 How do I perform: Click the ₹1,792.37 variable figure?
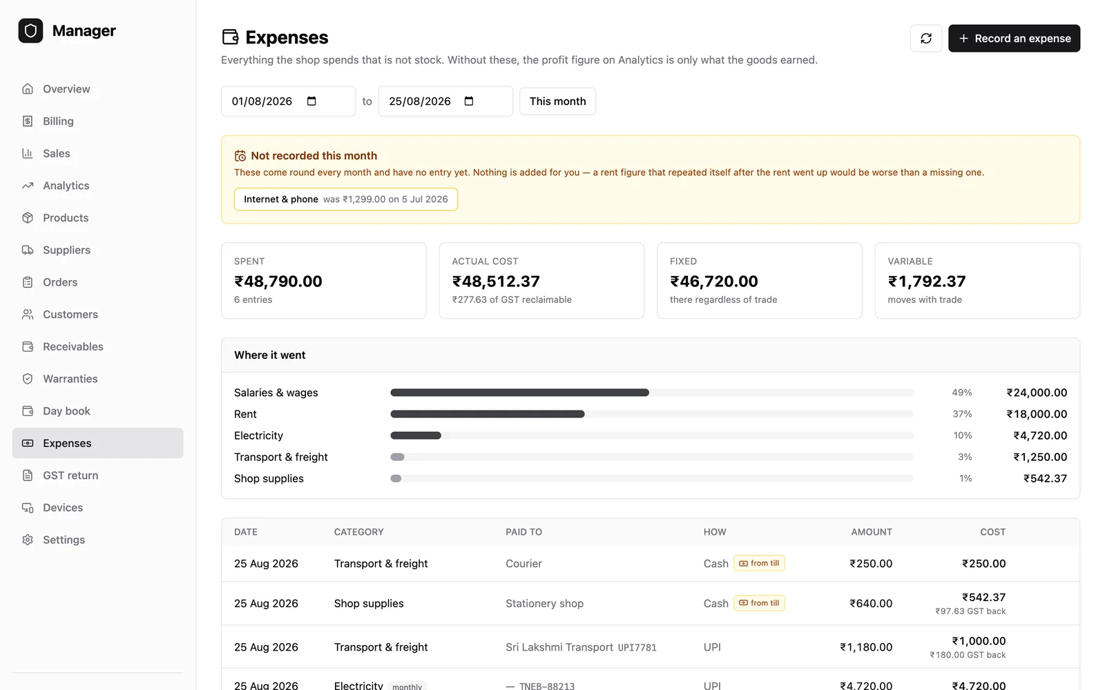[x=927, y=282]
